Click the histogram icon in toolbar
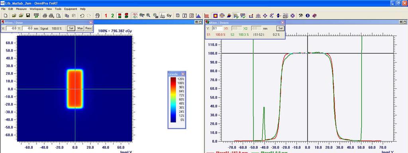 point(198,16)
